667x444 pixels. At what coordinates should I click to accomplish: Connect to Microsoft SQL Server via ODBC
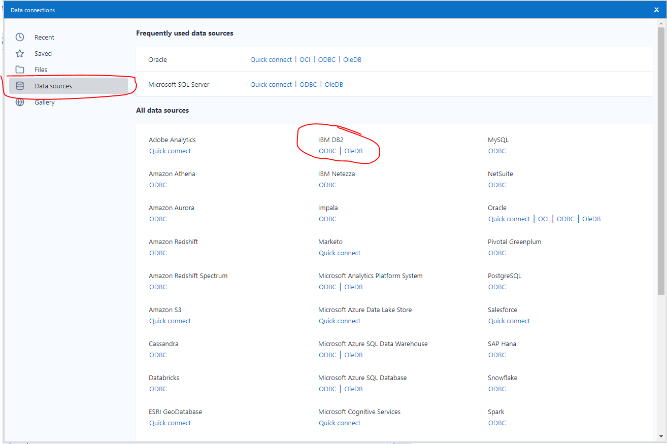tap(308, 84)
